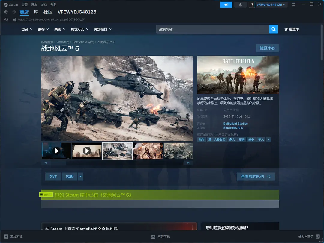The height and width of the screenshot is (243, 324).
Task: Play the first video thumbnail
Action: 57,151
